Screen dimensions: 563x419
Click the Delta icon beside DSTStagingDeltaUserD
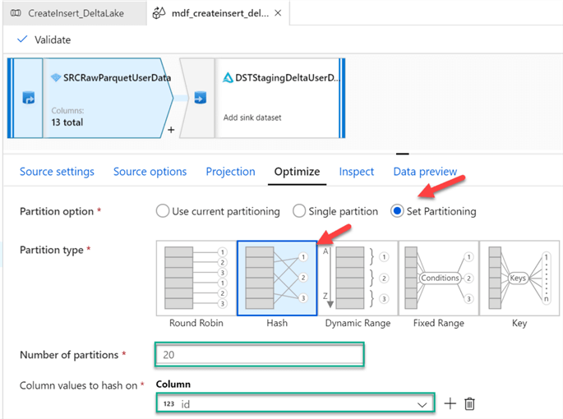228,77
